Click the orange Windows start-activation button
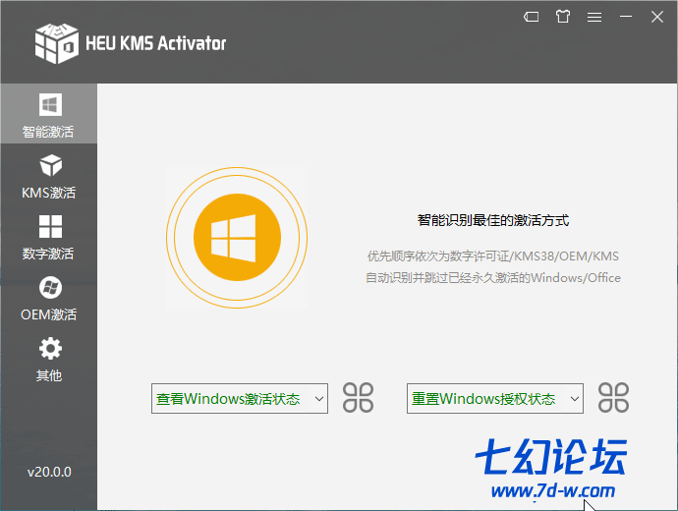Screen dimensions: 678x511 point(237,238)
